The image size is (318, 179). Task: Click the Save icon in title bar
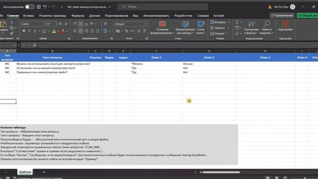(x=39, y=7)
